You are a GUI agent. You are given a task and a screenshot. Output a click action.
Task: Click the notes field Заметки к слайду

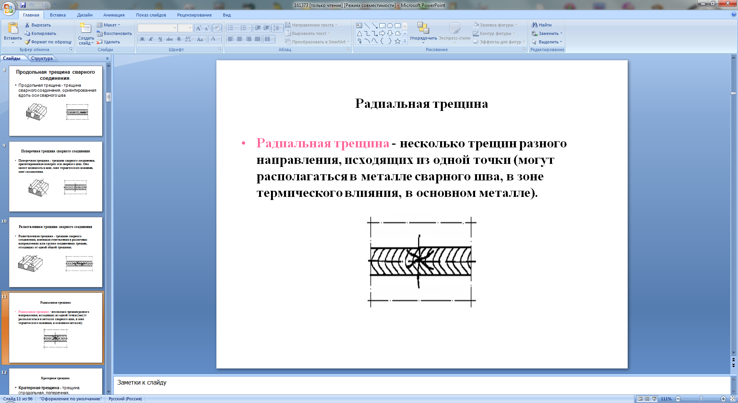point(422,385)
